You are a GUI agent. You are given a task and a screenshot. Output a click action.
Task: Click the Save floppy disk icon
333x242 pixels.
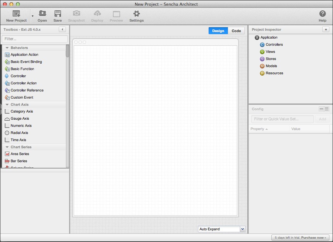[57, 14]
